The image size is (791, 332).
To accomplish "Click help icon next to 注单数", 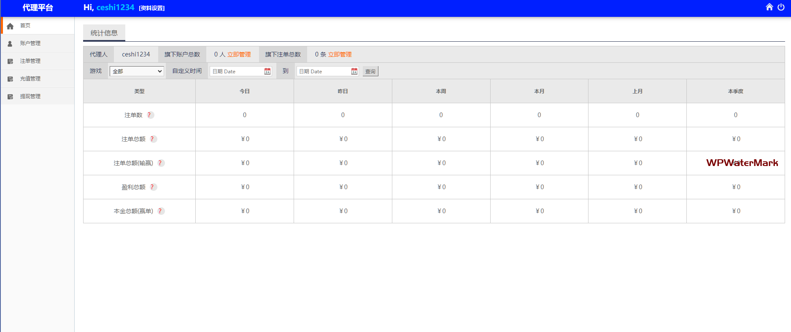I will [x=149, y=115].
